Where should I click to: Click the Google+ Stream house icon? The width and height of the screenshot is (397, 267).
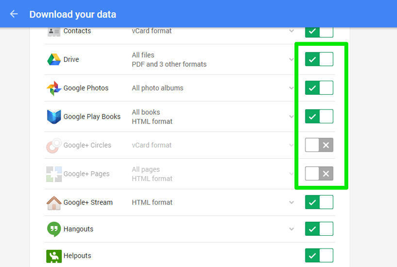point(54,203)
